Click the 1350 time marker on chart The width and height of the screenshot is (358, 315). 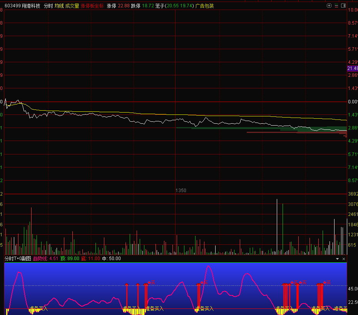pos(181,191)
